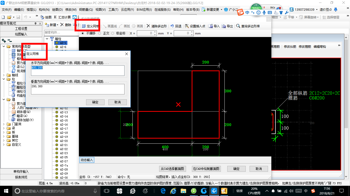The height and width of the screenshot is (196, 350).
Task: Click 确定 in the 定义网格 dialog
Action: point(95,102)
